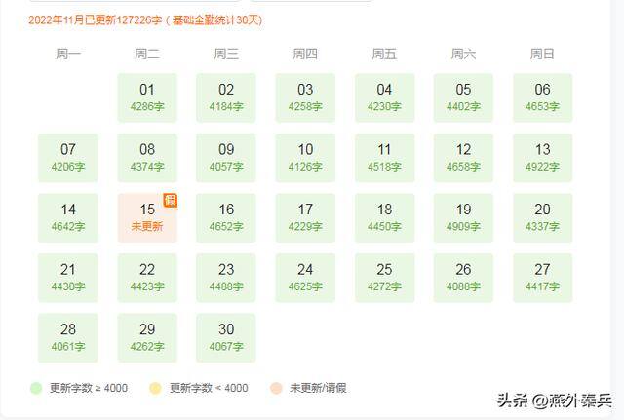This screenshot has width=624, height=420.
Task: Click day 12 with 4658字
Action: (x=463, y=158)
